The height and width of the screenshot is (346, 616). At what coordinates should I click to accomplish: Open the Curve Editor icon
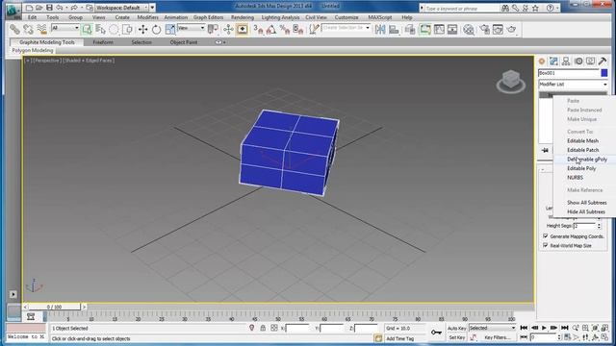439,29
